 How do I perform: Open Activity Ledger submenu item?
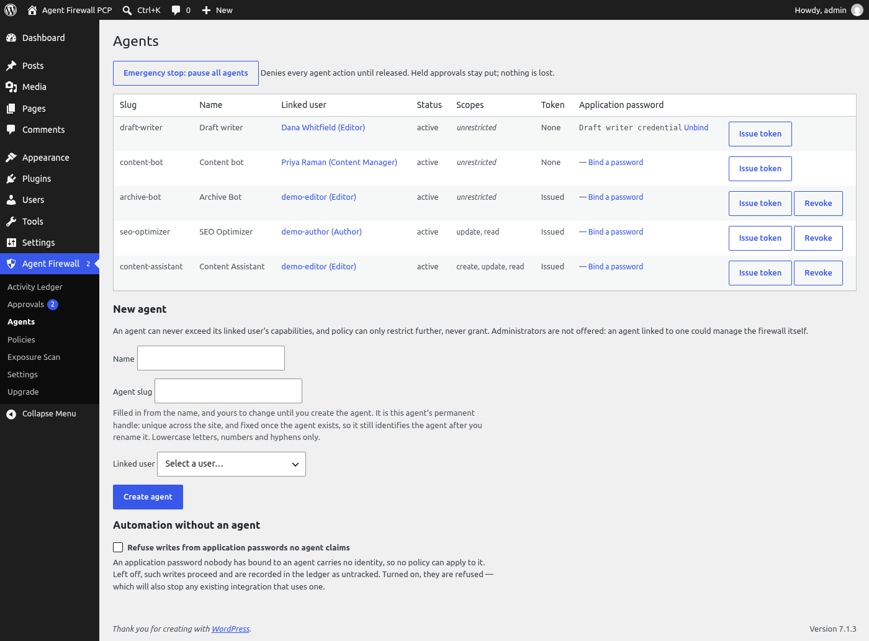[x=35, y=287]
